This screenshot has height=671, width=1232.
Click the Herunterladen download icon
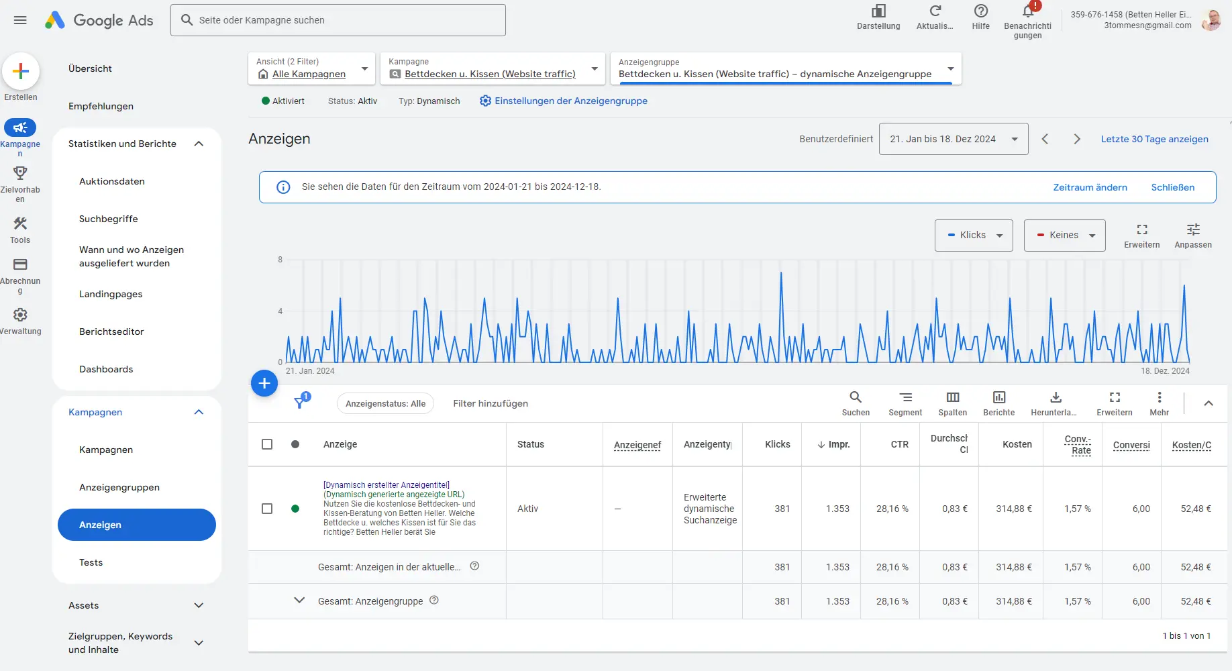pyautogui.click(x=1056, y=397)
